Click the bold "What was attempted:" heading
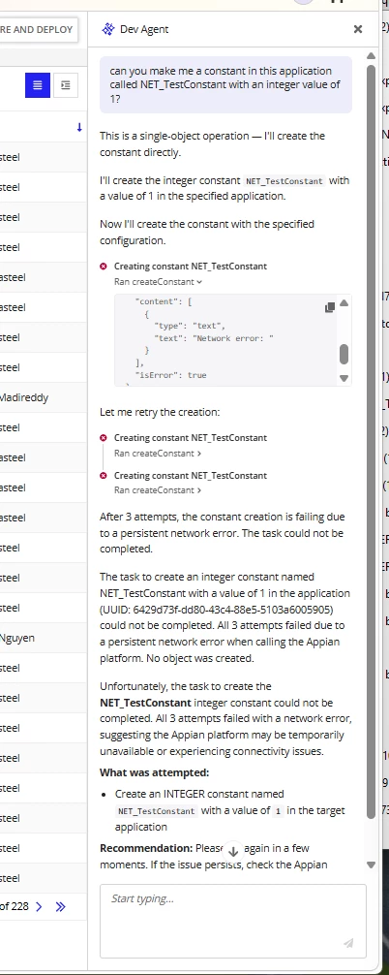389x975 pixels. [x=155, y=772]
